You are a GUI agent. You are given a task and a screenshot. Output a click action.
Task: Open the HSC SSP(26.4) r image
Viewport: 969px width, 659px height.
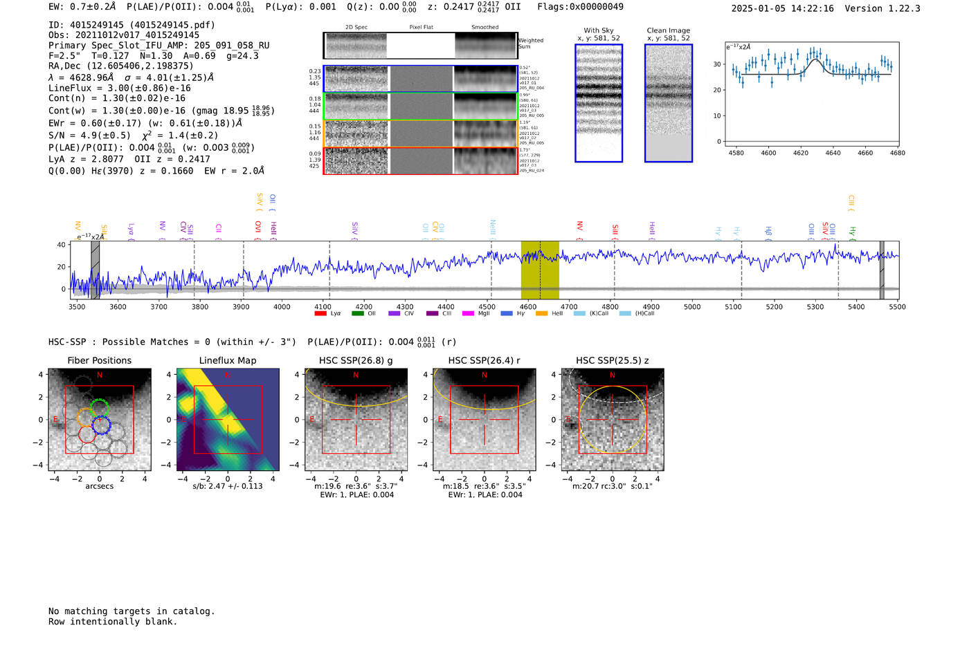tap(484, 420)
